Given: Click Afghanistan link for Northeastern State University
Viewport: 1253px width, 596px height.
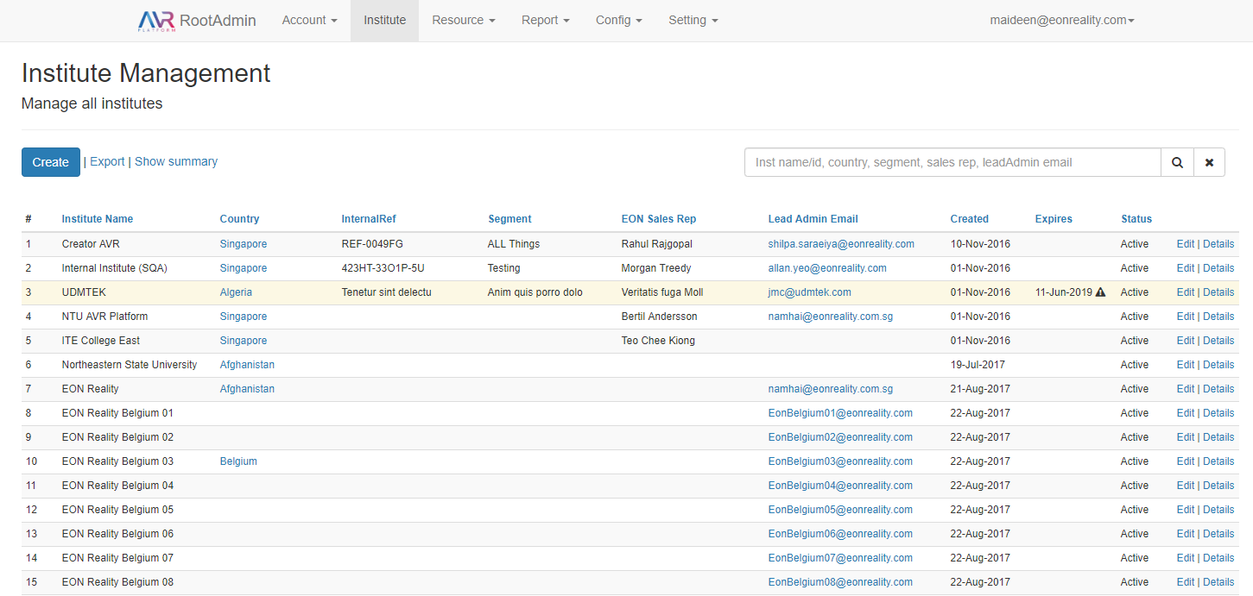Looking at the screenshot, I should (247, 365).
